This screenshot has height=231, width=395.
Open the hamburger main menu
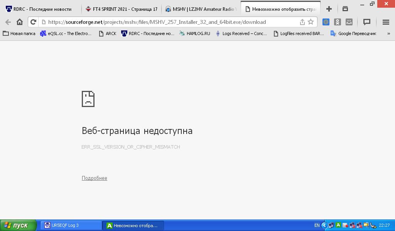click(386, 22)
